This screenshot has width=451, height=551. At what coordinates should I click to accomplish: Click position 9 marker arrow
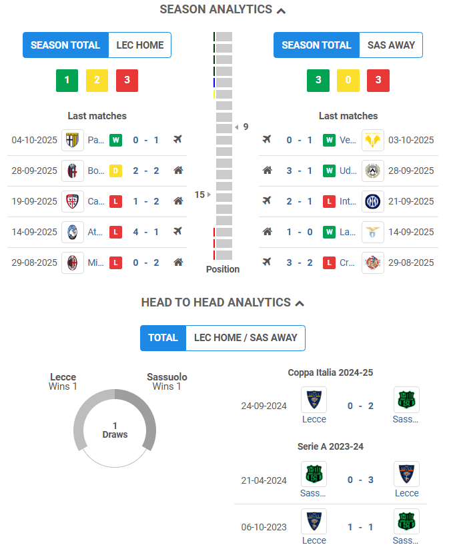click(237, 127)
